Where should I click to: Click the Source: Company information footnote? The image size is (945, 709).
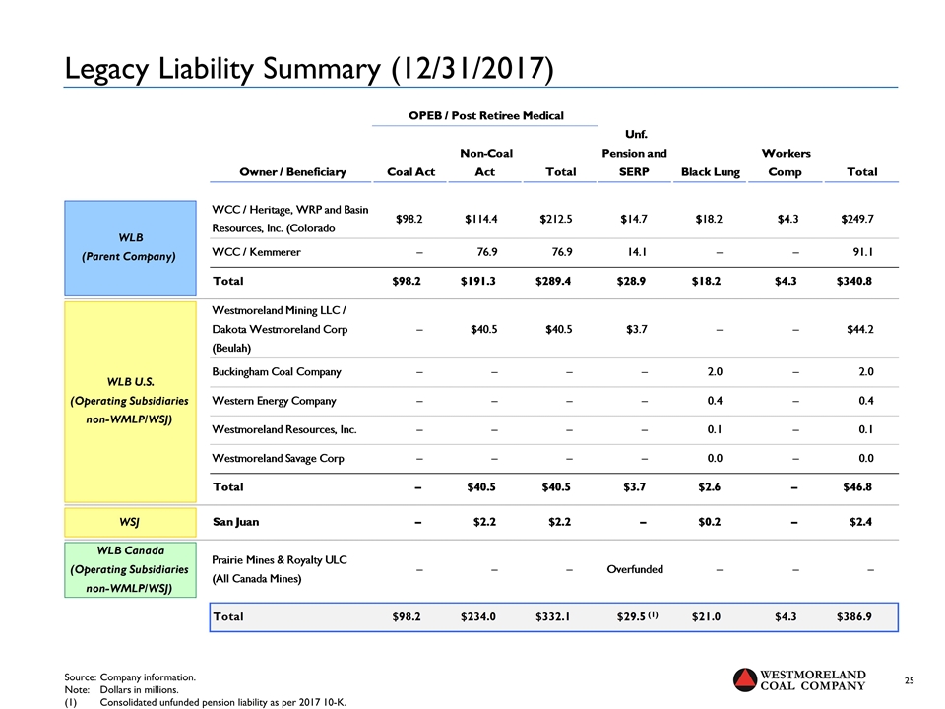[x=130, y=677]
